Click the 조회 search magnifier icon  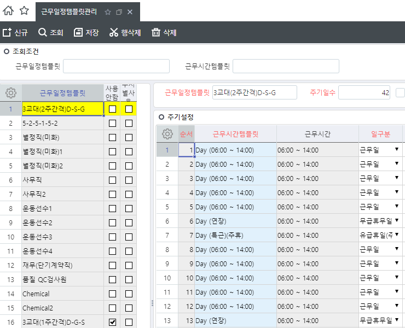[42, 33]
